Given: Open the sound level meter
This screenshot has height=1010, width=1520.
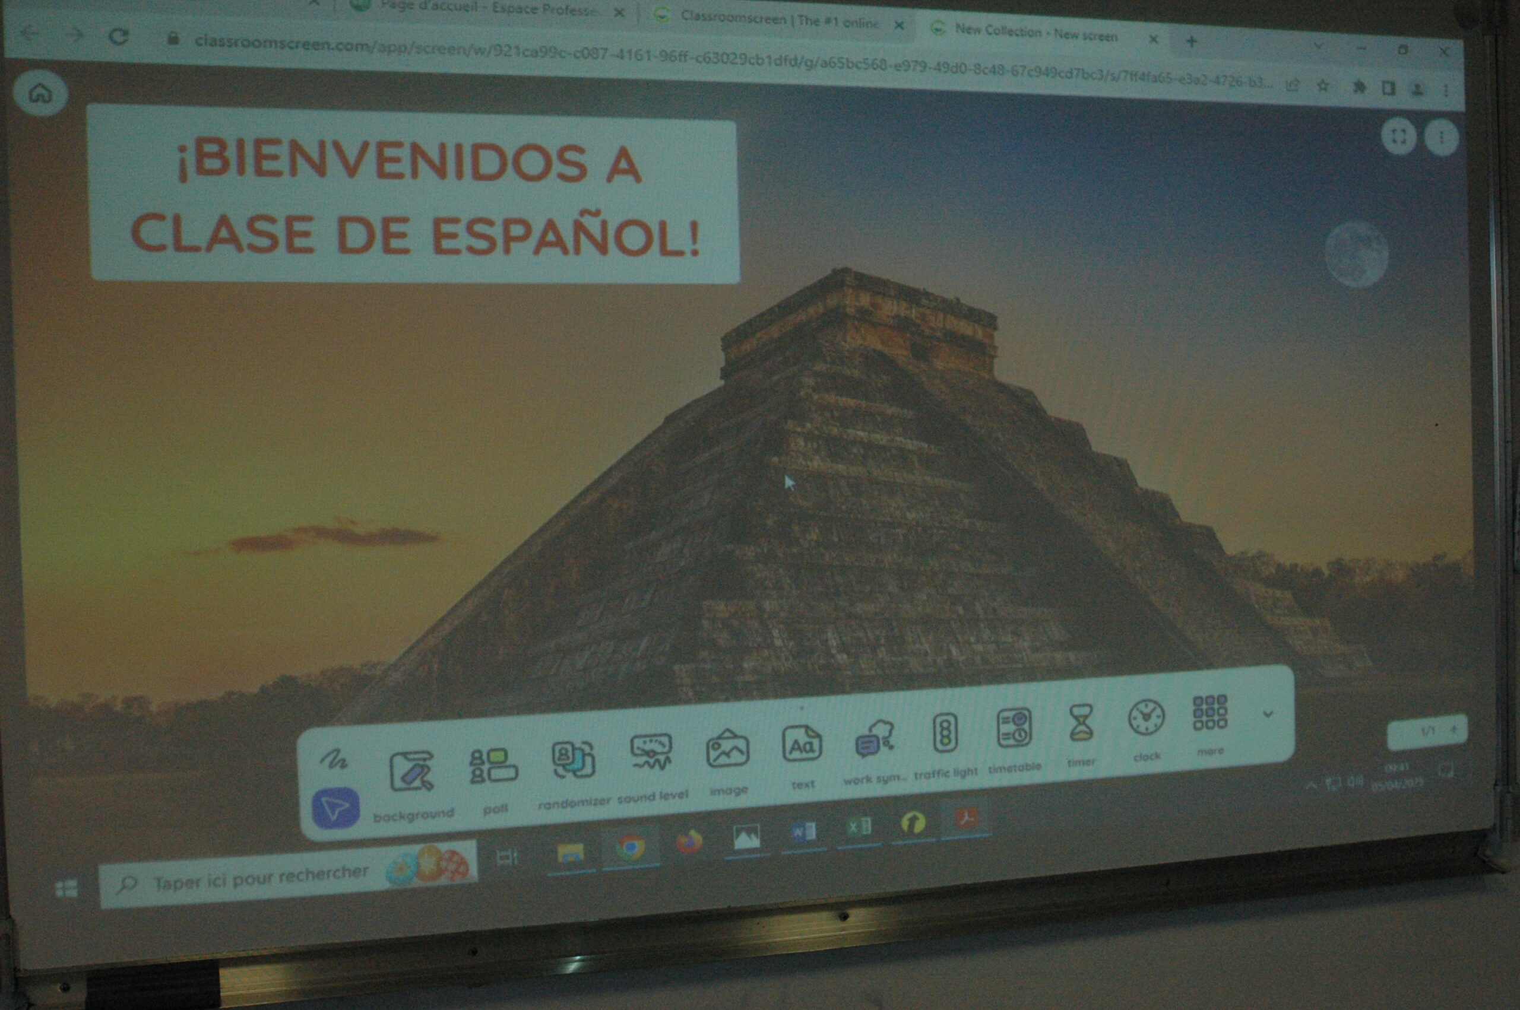Looking at the screenshot, I should (x=651, y=752).
